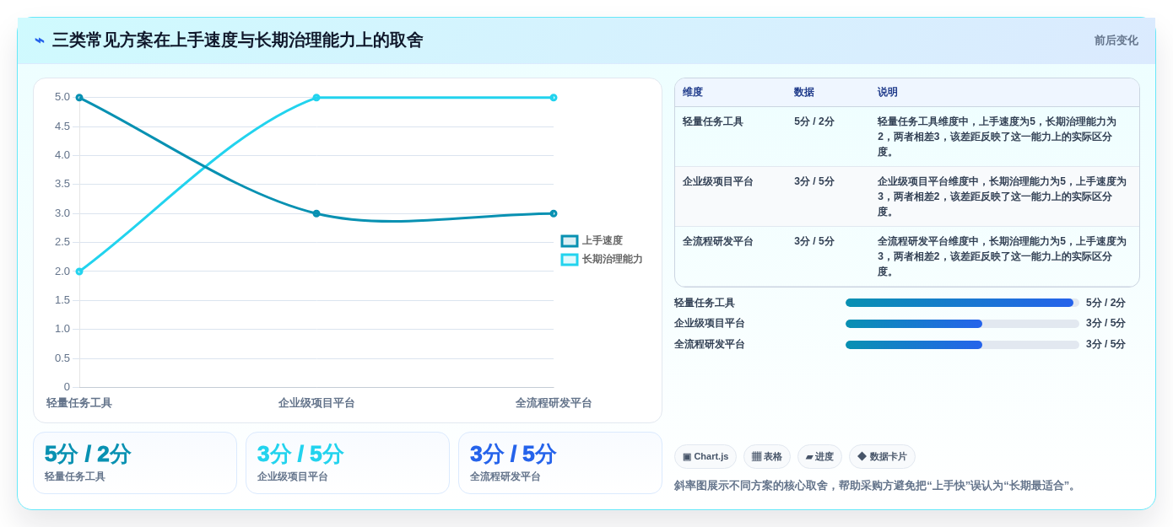
Task: Open the cyan 3分 / 5分 企业级项目平台 card
Action: (348, 463)
